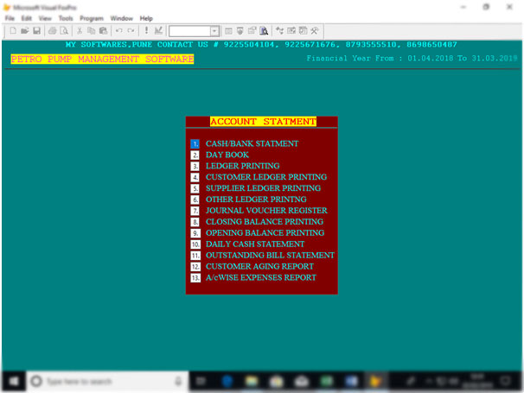Viewport: 524px width, 393px height.
Task: Click the ACCOUNT STATMENT heading
Action: (x=263, y=122)
